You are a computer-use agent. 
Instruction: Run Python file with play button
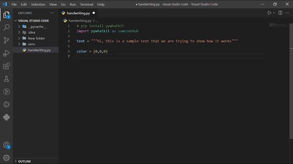269,13
